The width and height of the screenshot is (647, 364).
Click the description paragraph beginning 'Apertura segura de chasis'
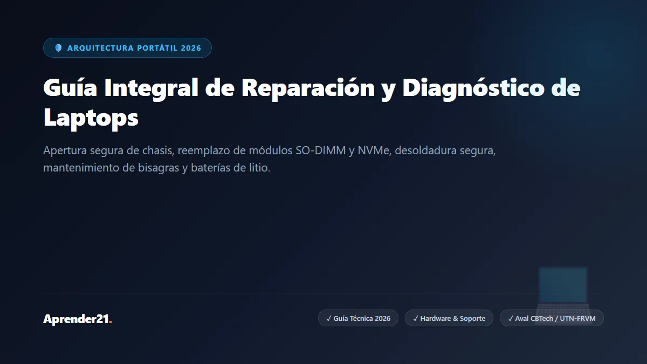click(x=269, y=159)
